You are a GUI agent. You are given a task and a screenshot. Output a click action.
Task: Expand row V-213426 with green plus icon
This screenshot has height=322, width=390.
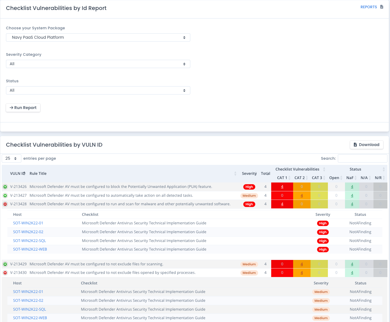click(x=5, y=187)
